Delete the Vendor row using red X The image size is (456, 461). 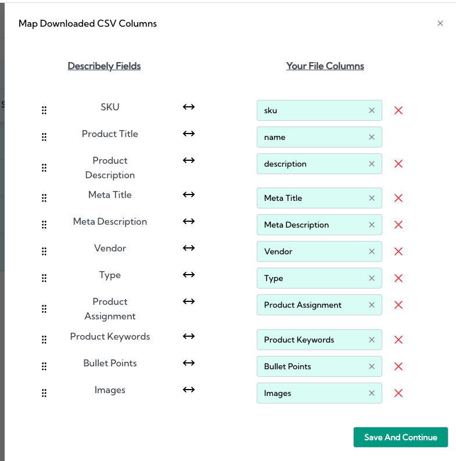[398, 251]
